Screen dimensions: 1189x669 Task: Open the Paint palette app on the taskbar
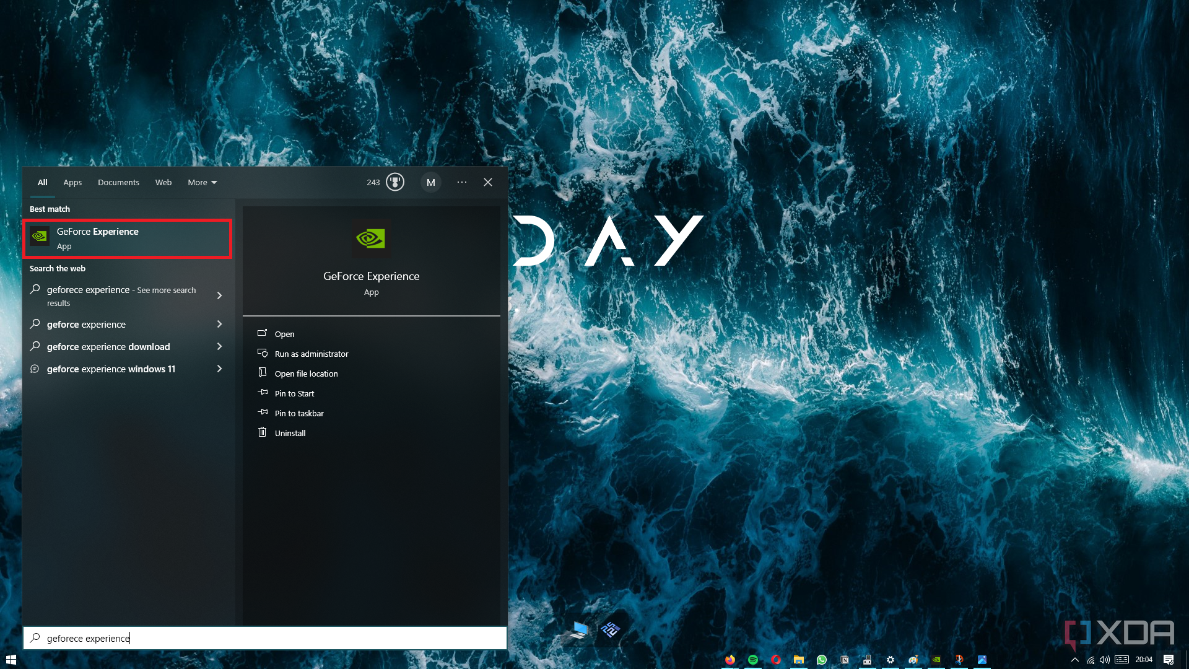click(913, 660)
